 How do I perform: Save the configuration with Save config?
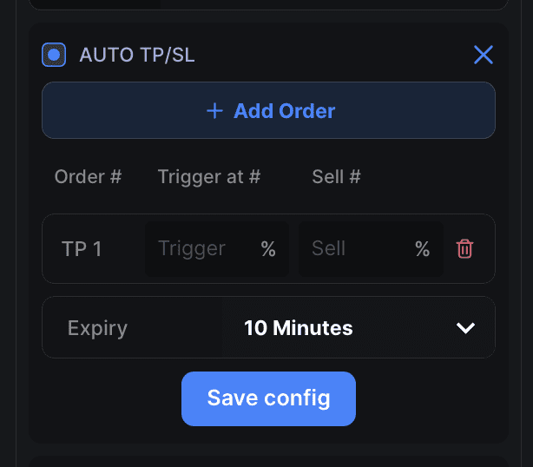pyautogui.click(x=268, y=398)
